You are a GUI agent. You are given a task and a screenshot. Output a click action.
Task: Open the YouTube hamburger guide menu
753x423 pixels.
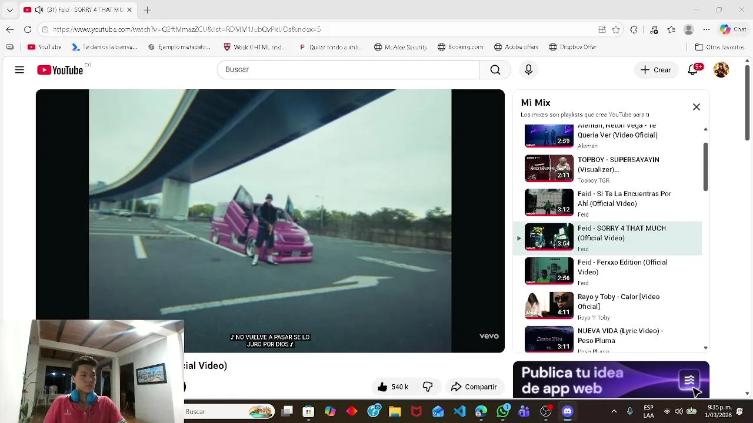(19, 70)
